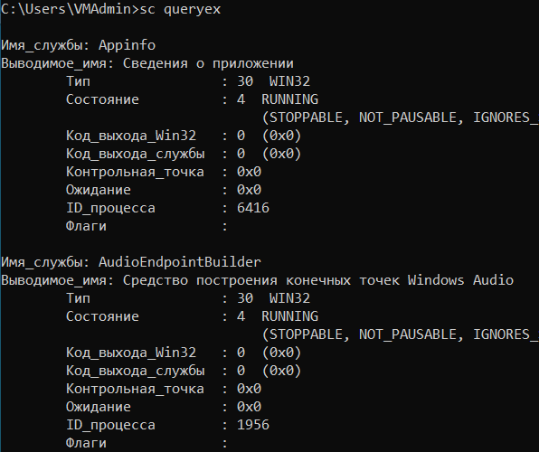Click the first RUNNING state text
This screenshot has width=539, height=452.
[289, 99]
